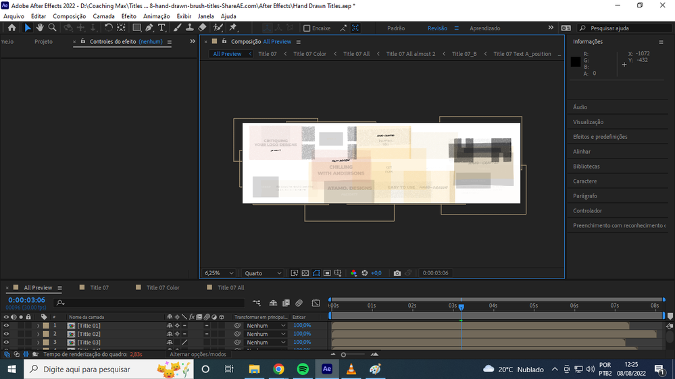Image resolution: width=675 pixels, height=379 pixels.
Task: Click the snapshot camera icon in viewer
Action: 397,273
